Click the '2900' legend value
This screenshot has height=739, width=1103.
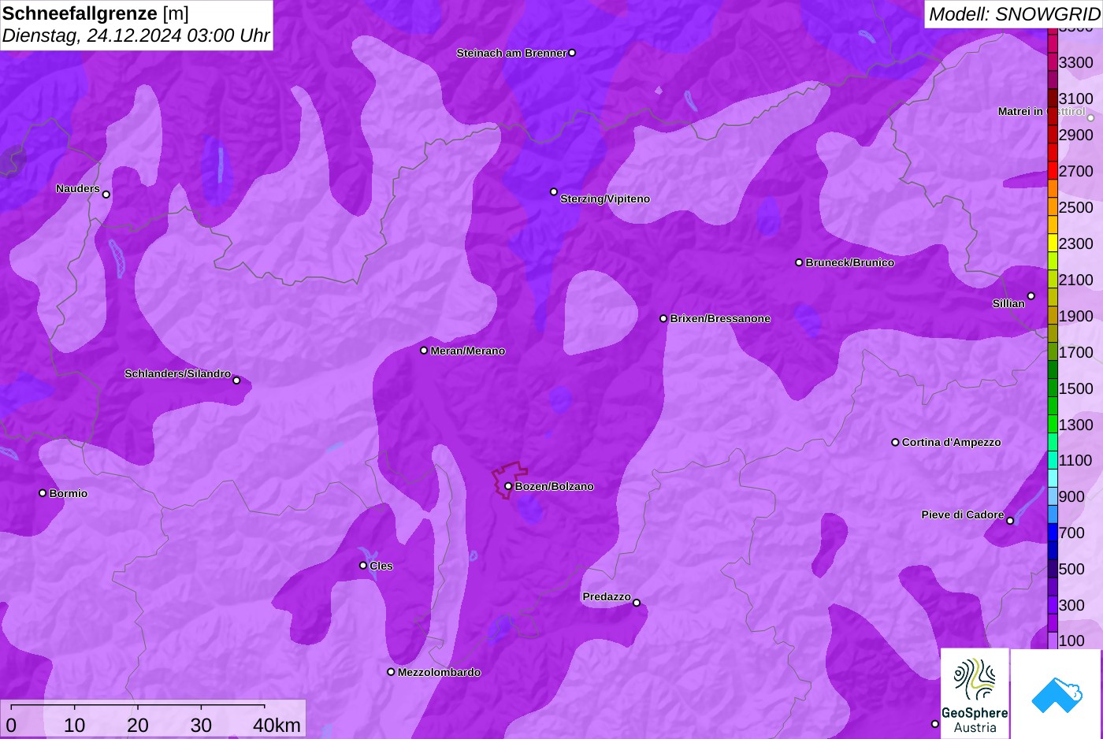click(x=1075, y=135)
